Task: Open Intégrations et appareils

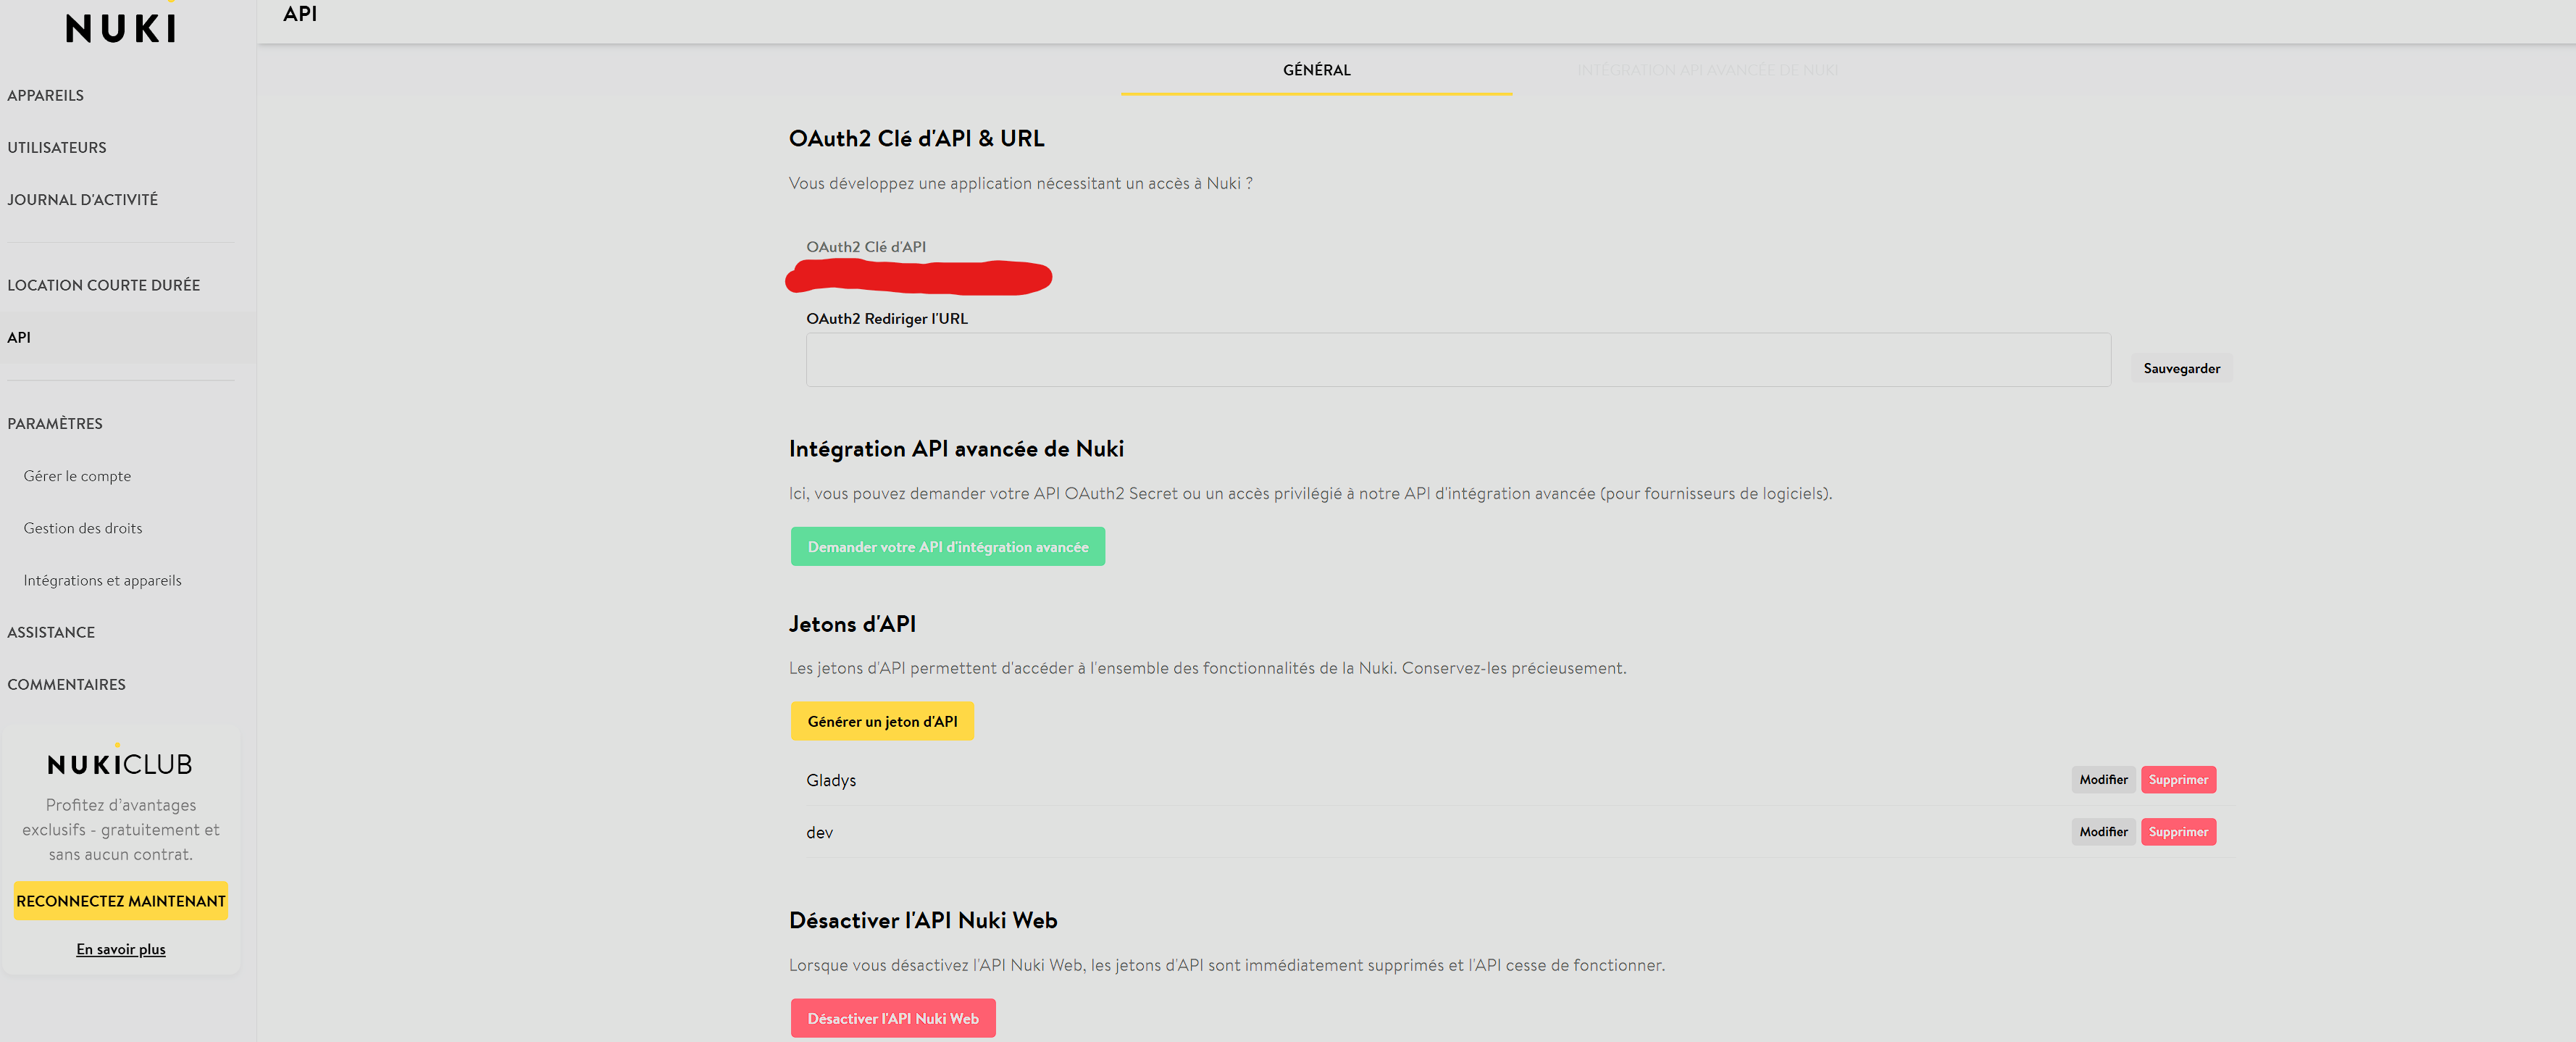Action: click(x=103, y=580)
